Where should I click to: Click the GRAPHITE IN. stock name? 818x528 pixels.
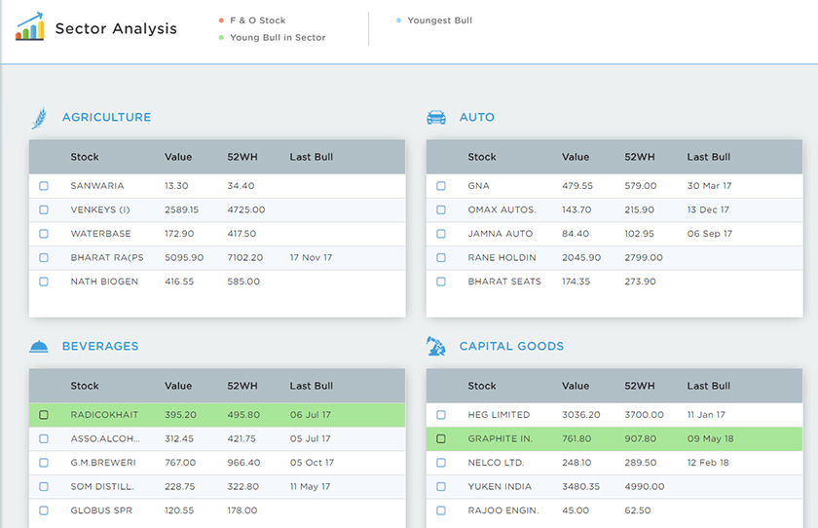pos(501,438)
